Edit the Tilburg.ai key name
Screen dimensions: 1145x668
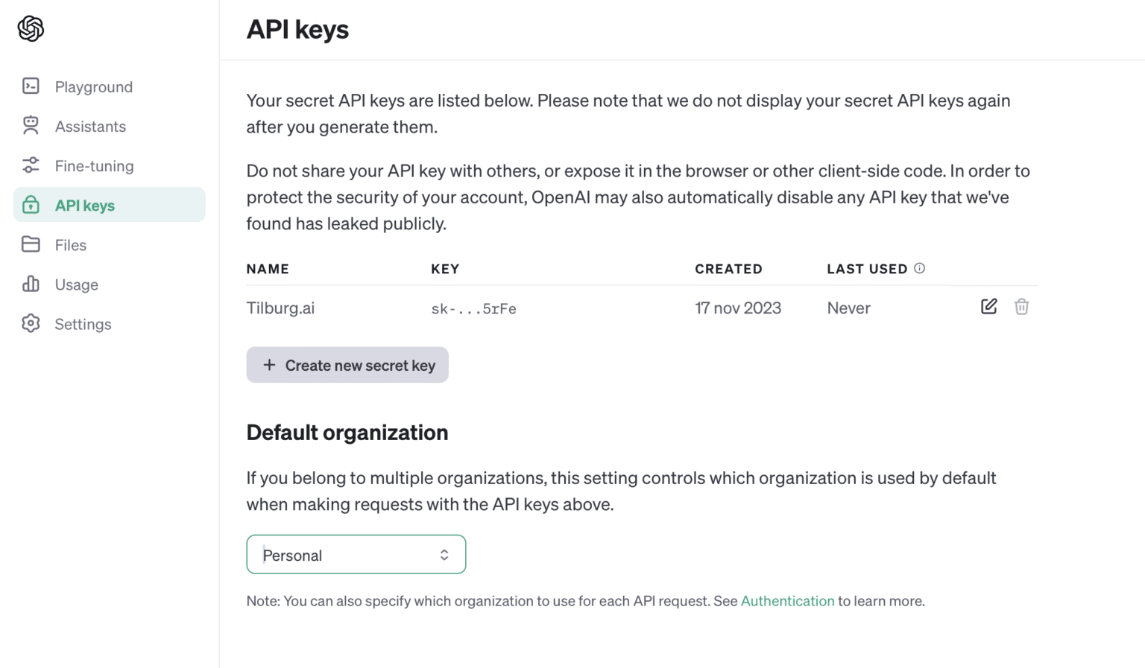[x=988, y=307]
